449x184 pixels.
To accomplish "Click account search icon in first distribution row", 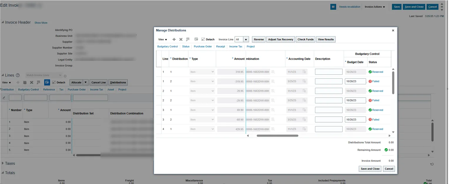I will [273, 72].
